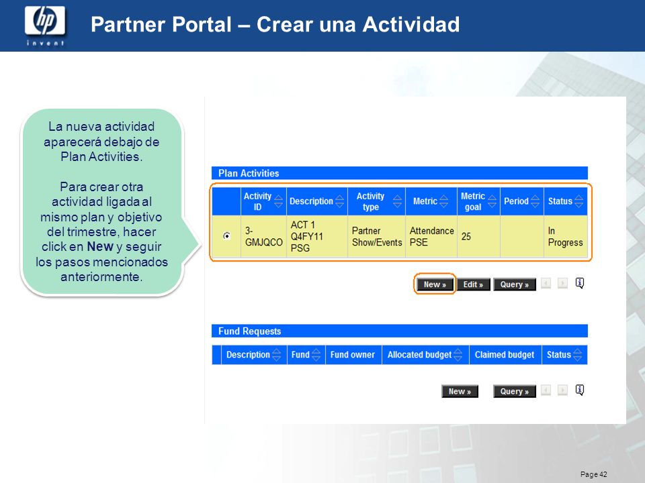The height and width of the screenshot is (483, 645).
Task: Go to previous page of Fund Requests
Action: [x=546, y=390]
